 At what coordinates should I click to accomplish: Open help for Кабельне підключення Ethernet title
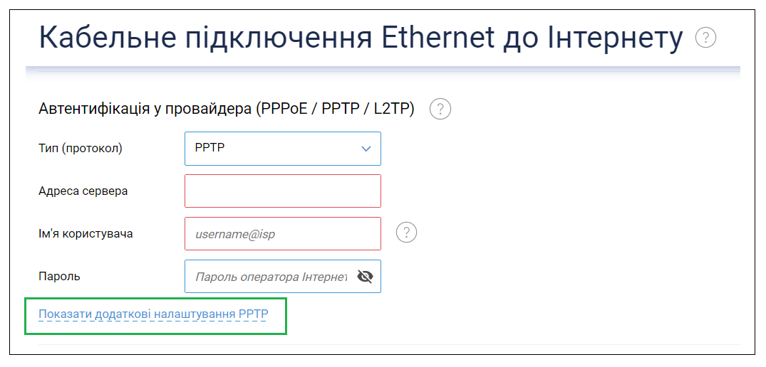[705, 38]
